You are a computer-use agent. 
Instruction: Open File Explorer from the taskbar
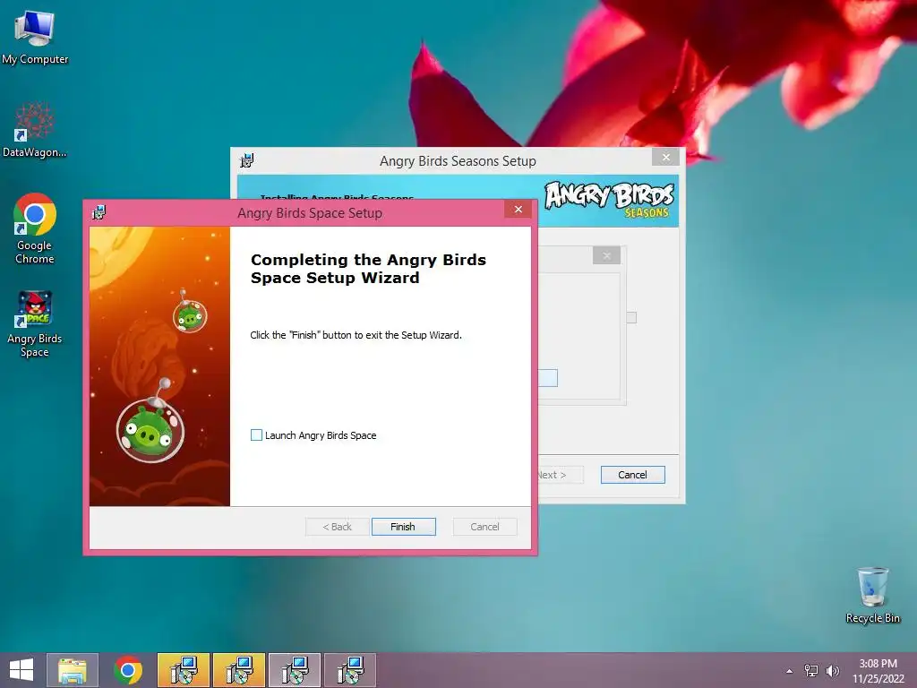pyautogui.click(x=73, y=670)
